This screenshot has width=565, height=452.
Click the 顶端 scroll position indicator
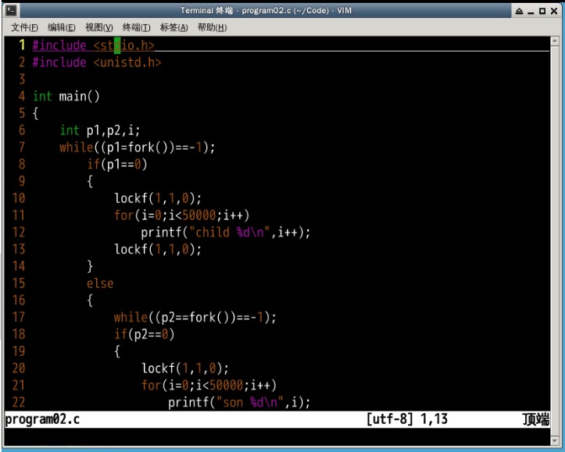(x=536, y=420)
